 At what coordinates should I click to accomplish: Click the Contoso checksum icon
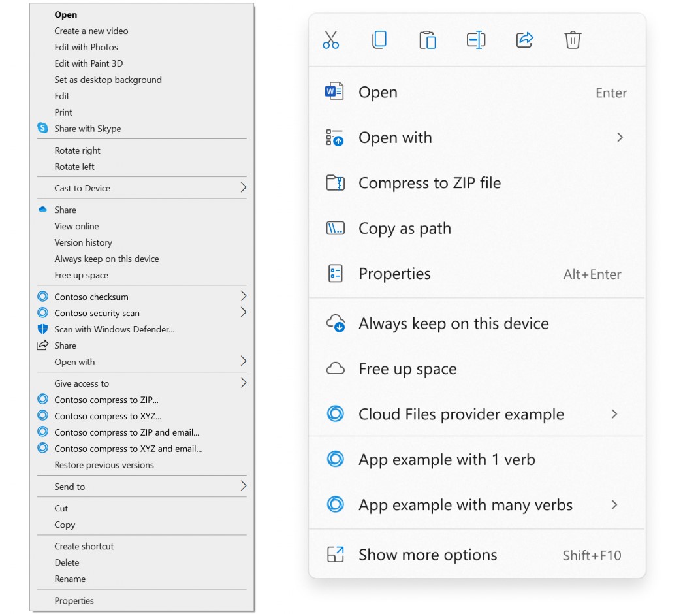42,297
